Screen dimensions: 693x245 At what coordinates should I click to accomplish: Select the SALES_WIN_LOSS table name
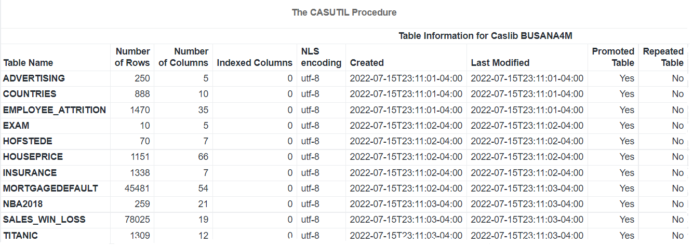point(44,220)
